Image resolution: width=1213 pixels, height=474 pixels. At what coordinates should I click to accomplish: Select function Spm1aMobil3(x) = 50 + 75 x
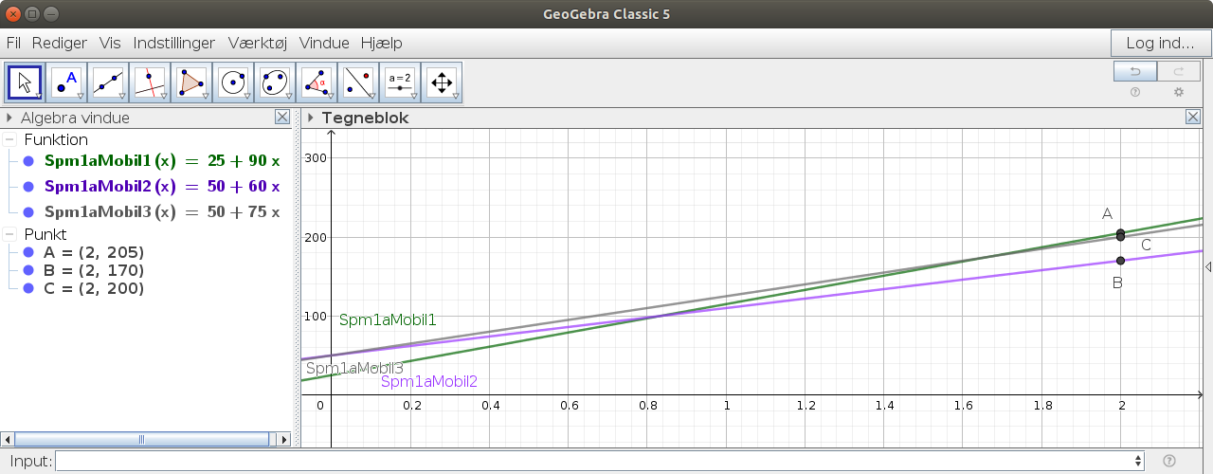[x=162, y=212]
